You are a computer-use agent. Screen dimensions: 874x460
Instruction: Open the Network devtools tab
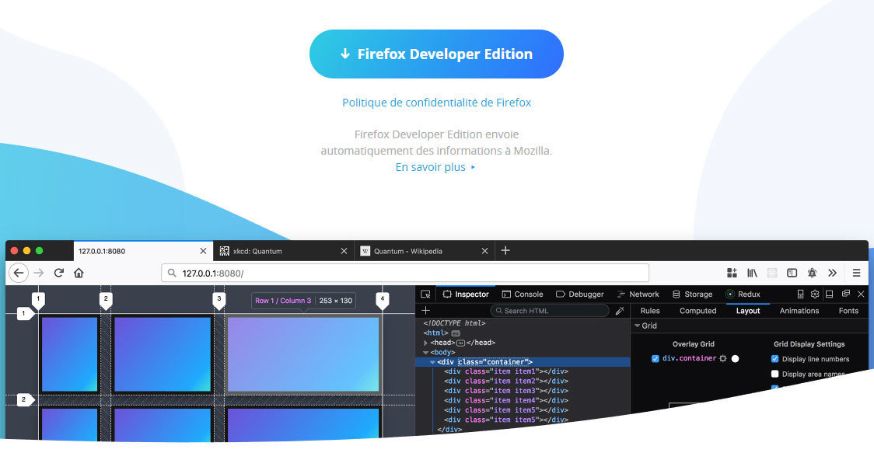point(638,294)
